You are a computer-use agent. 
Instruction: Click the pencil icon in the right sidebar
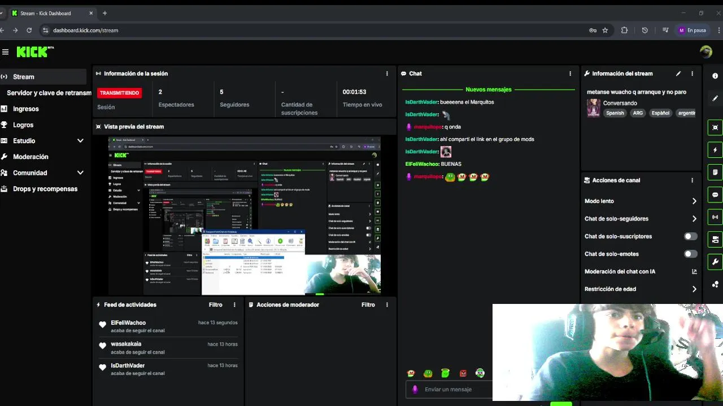(x=715, y=98)
